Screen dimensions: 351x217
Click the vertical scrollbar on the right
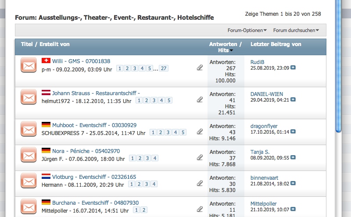(x=338, y=66)
